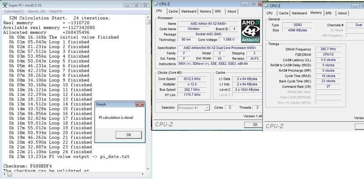This screenshot has height=180, width=364.
Task: Click the Checksum: F688BDF4 line in Super PI
Action: pos(28,166)
